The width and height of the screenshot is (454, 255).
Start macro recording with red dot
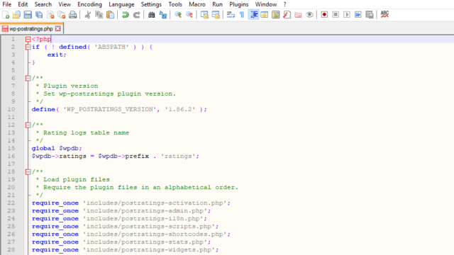324,15
